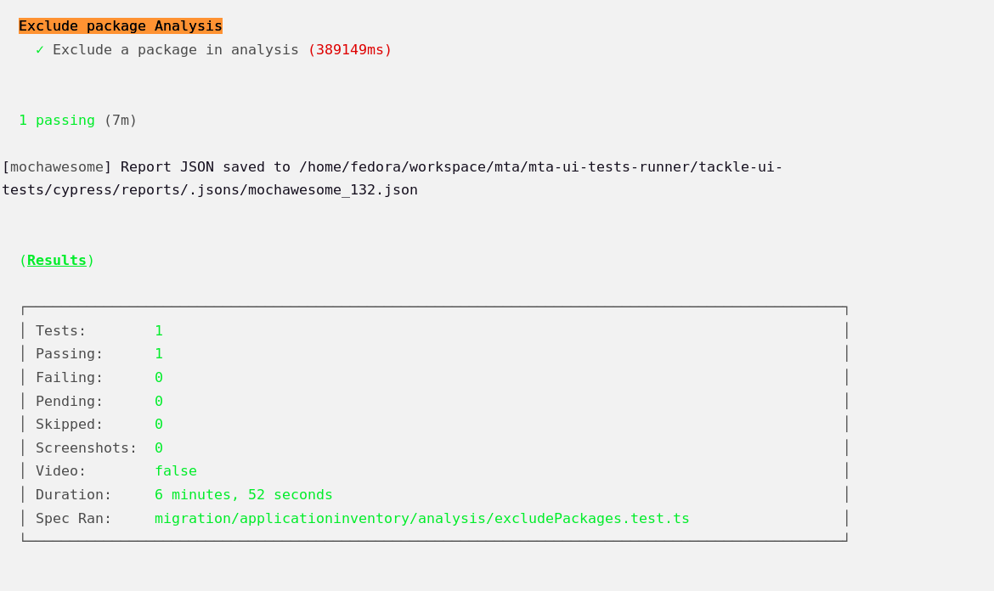This screenshot has height=591, width=994.
Task: Click the underlined Results heading
Action: (57, 261)
